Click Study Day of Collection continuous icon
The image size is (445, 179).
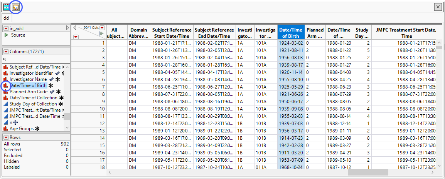coord(6,104)
